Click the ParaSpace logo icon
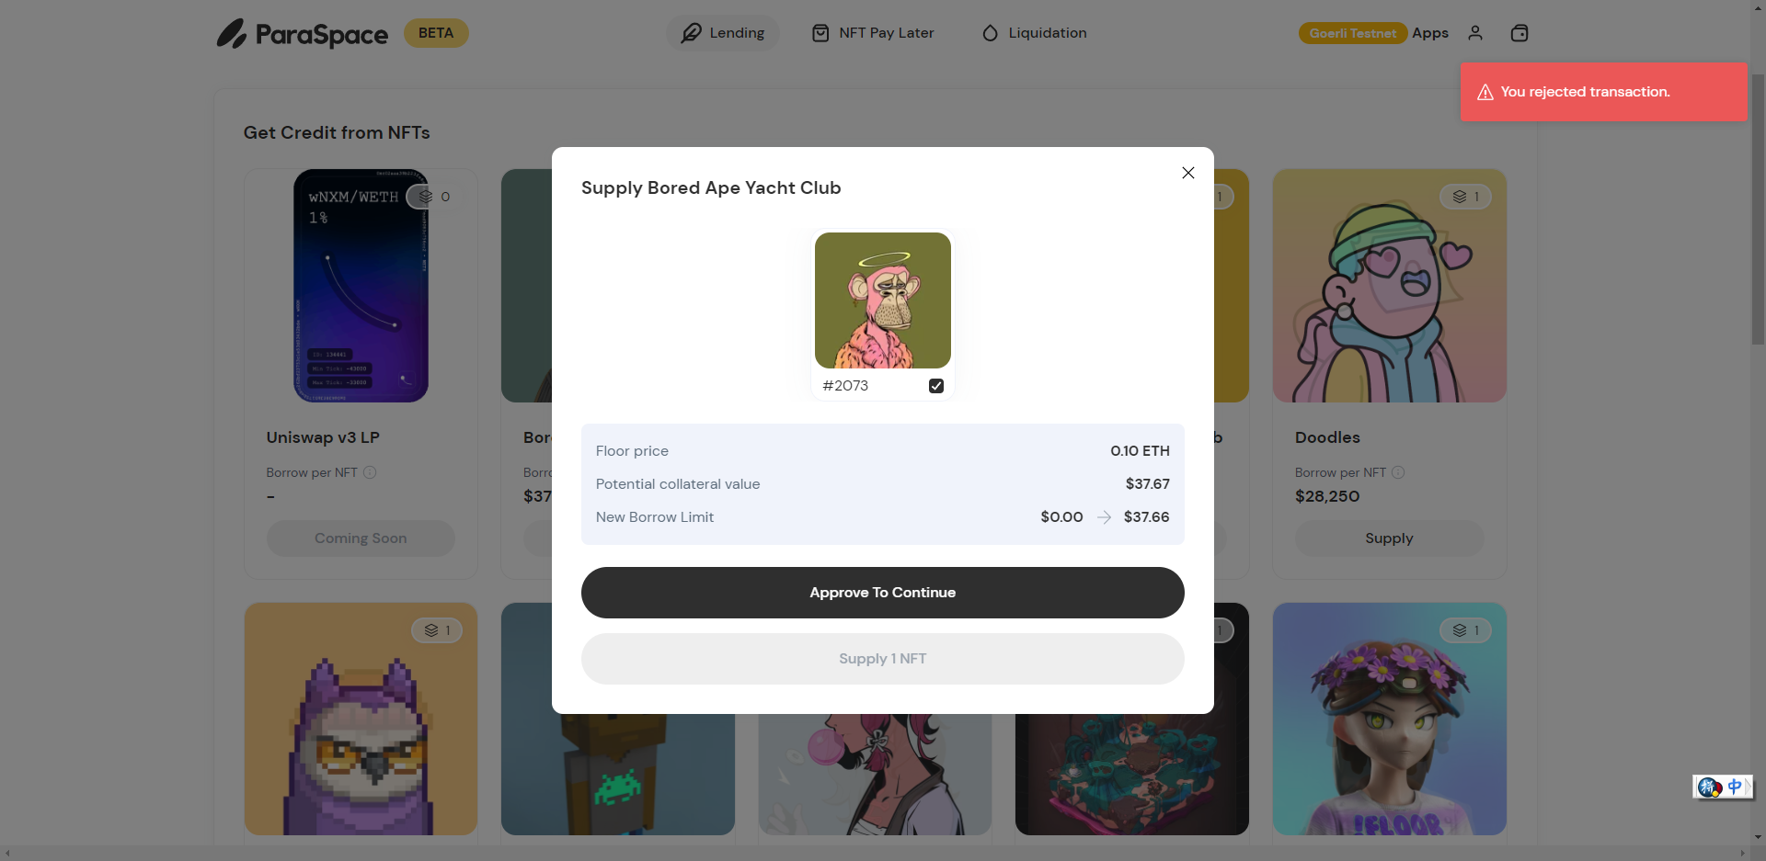Image resolution: width=1766 pixels, height=861 pixels. pyautogui.click(x=232, y=33)
